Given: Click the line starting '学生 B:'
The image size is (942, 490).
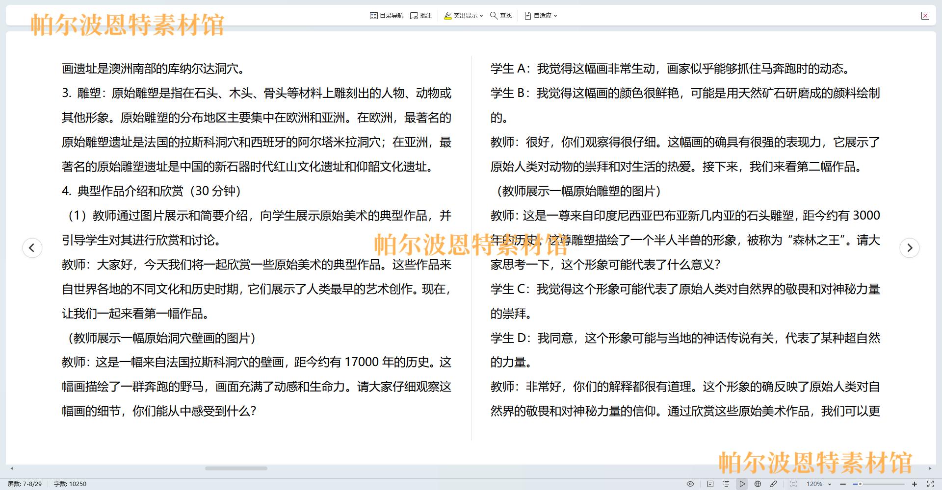Looking at the screenshot, I should 685,93.
